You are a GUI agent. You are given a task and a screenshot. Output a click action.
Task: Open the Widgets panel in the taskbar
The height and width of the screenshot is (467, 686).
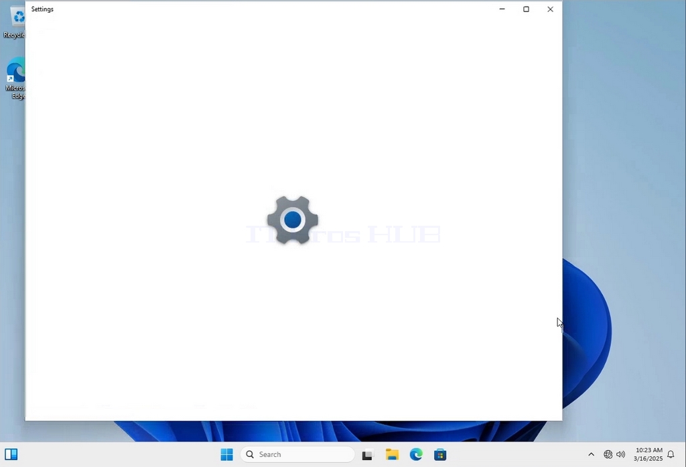(11, 454)
